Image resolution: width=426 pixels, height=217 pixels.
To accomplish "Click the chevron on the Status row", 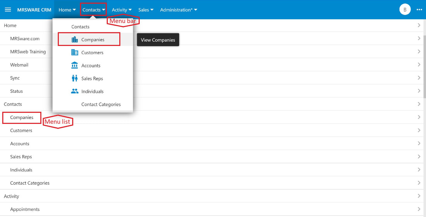I will point(419,91).
